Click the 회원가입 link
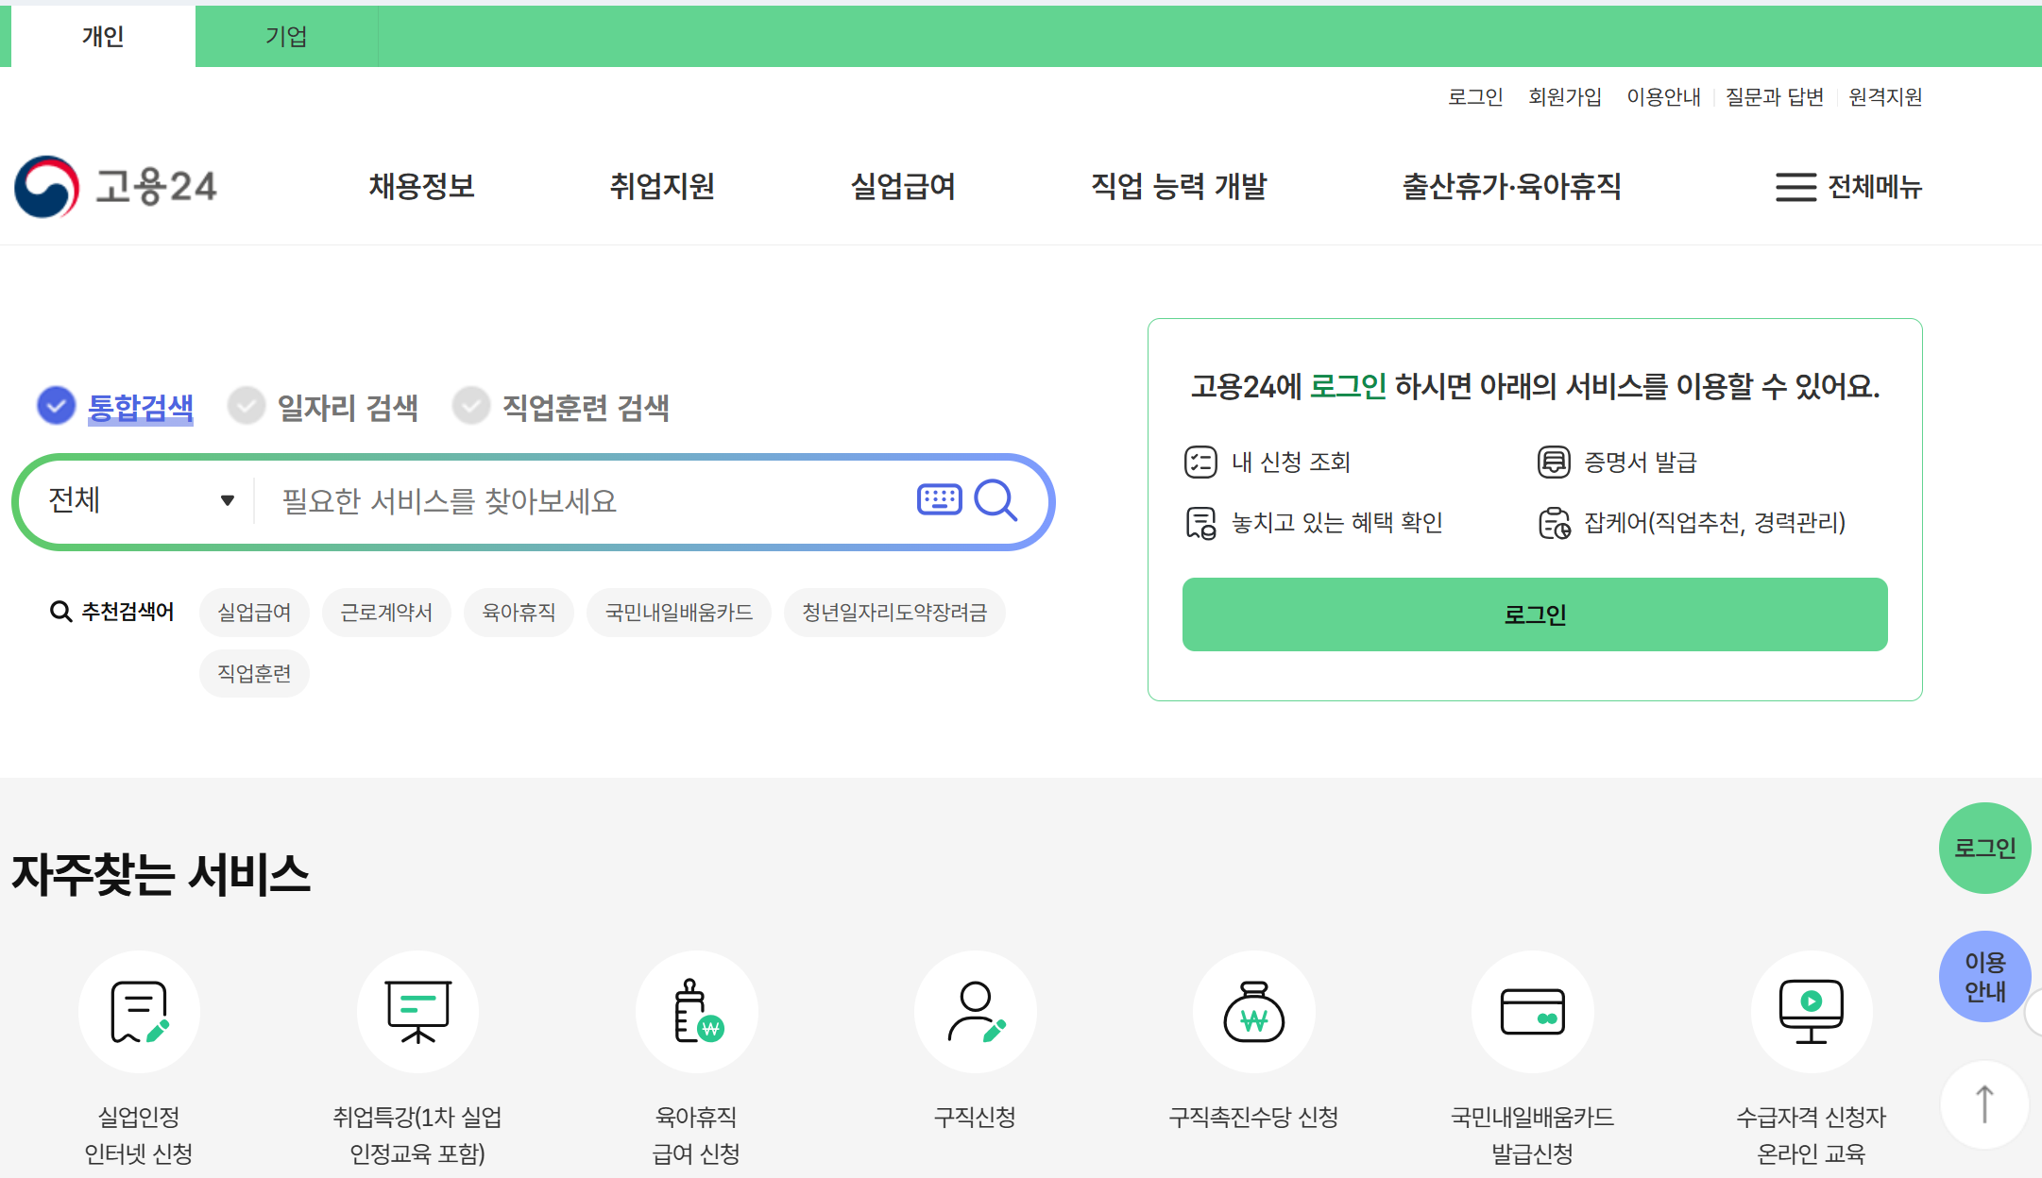Image resolution: width=2042 pixels, height=1178 pixels. click(1565, 96)
